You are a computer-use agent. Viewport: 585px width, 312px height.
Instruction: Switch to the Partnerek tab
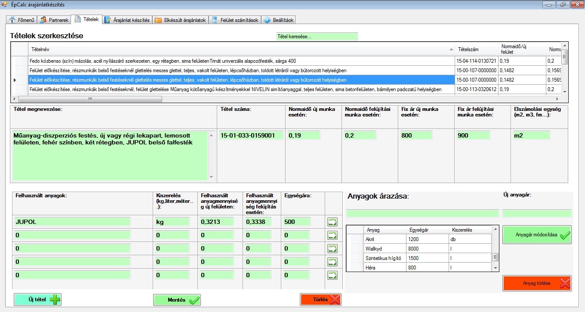[x=54, y=20]
